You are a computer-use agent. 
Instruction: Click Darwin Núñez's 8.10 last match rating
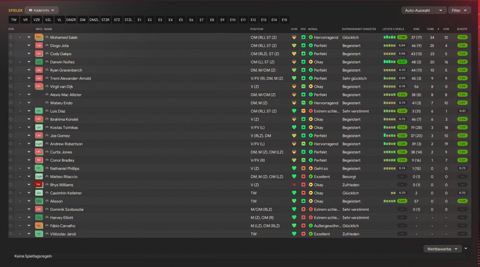point(402,62)
